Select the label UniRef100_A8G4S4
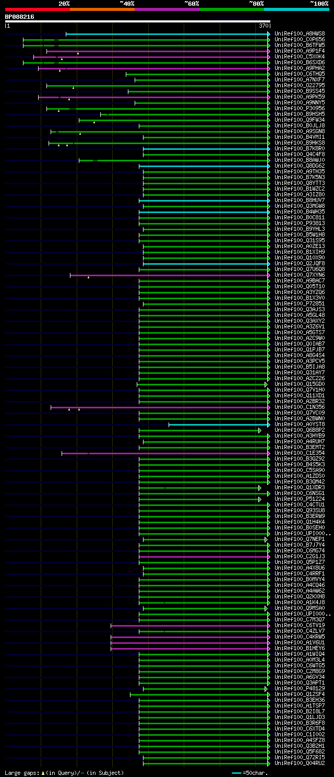Viewport: 334px width, 777px height. pyautogui.click(x=300, y=356)
